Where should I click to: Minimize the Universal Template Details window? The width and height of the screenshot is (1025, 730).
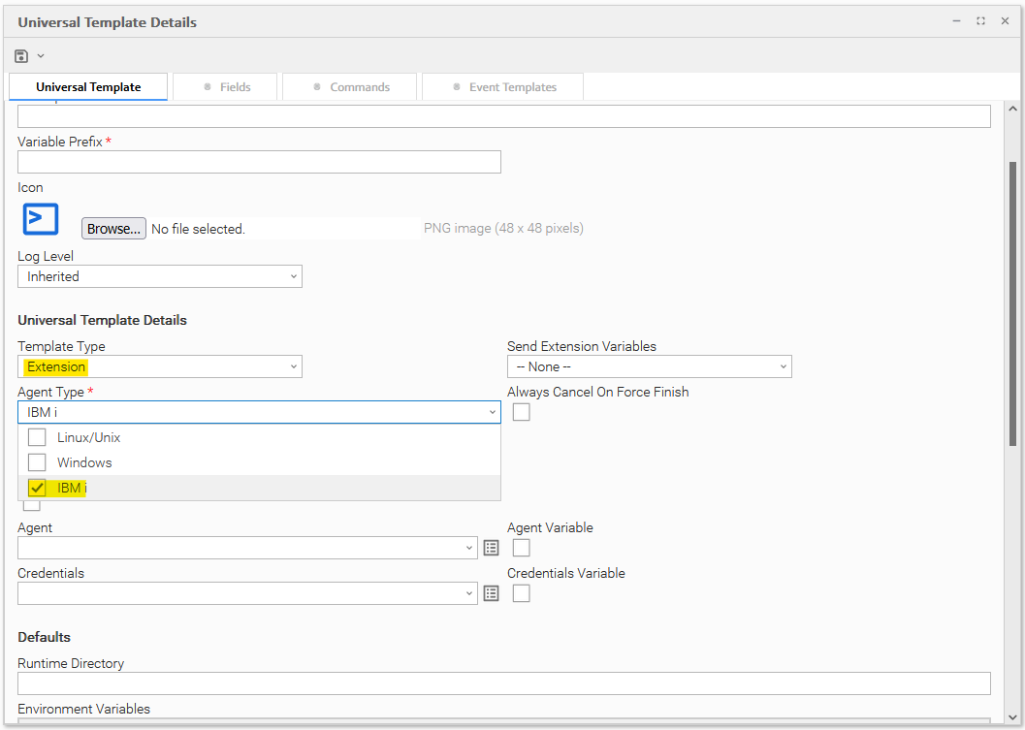956,21
